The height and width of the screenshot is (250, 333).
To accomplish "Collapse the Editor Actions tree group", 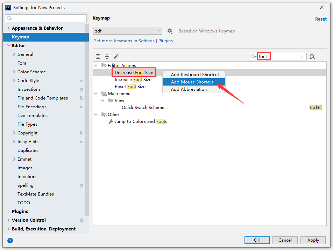I will pyautogui.click(x=96, y=66).
